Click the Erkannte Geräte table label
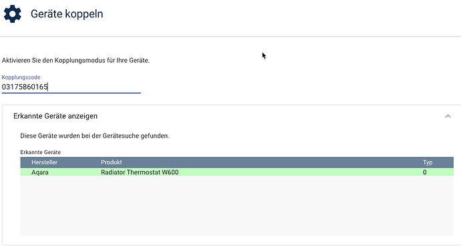Viewport: 461px width, 249px height. tap(40, 152)
